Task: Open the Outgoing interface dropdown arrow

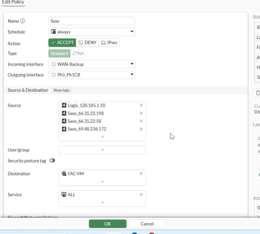Action: [x=132, y=74]
